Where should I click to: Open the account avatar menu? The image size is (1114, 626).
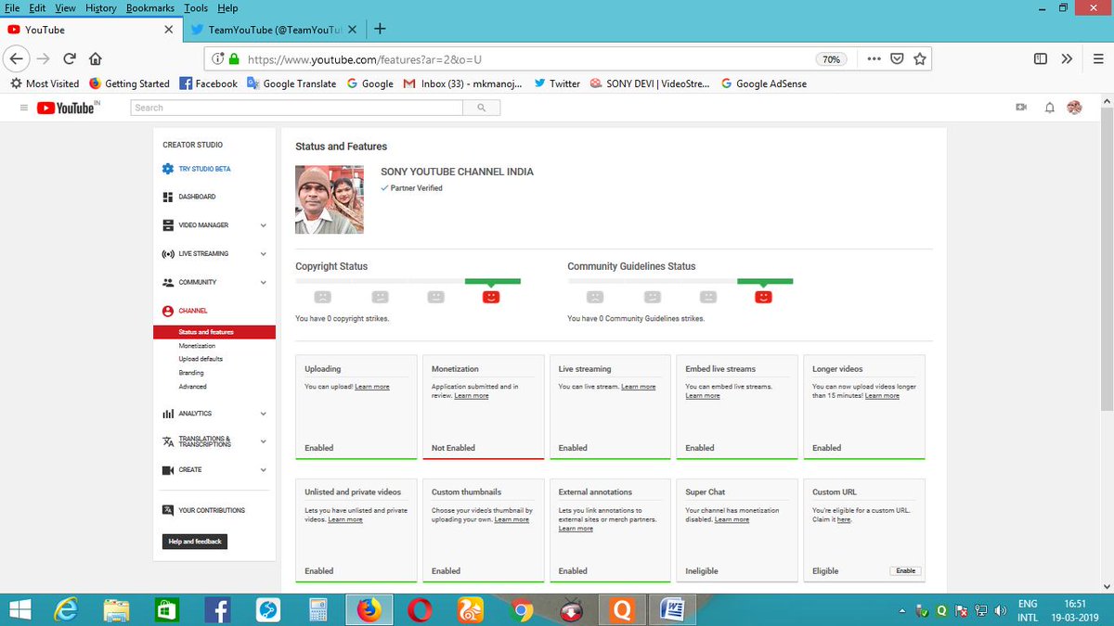tap(1074, 108)
